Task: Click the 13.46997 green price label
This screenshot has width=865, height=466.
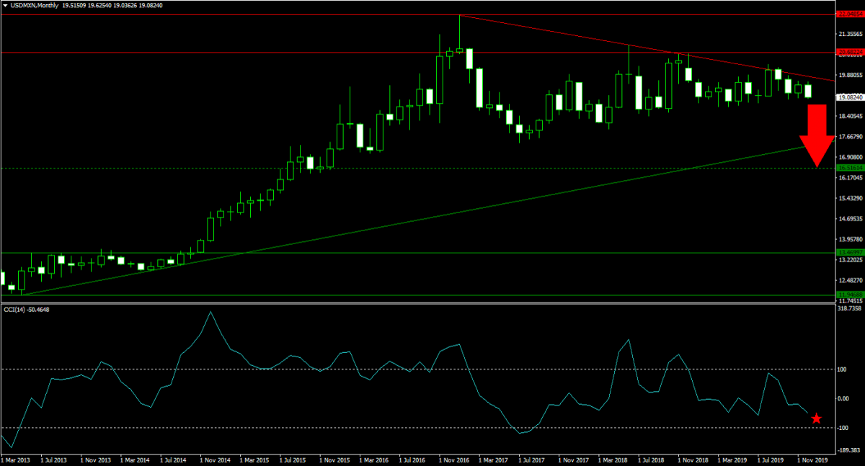Action: coord(849,252)
